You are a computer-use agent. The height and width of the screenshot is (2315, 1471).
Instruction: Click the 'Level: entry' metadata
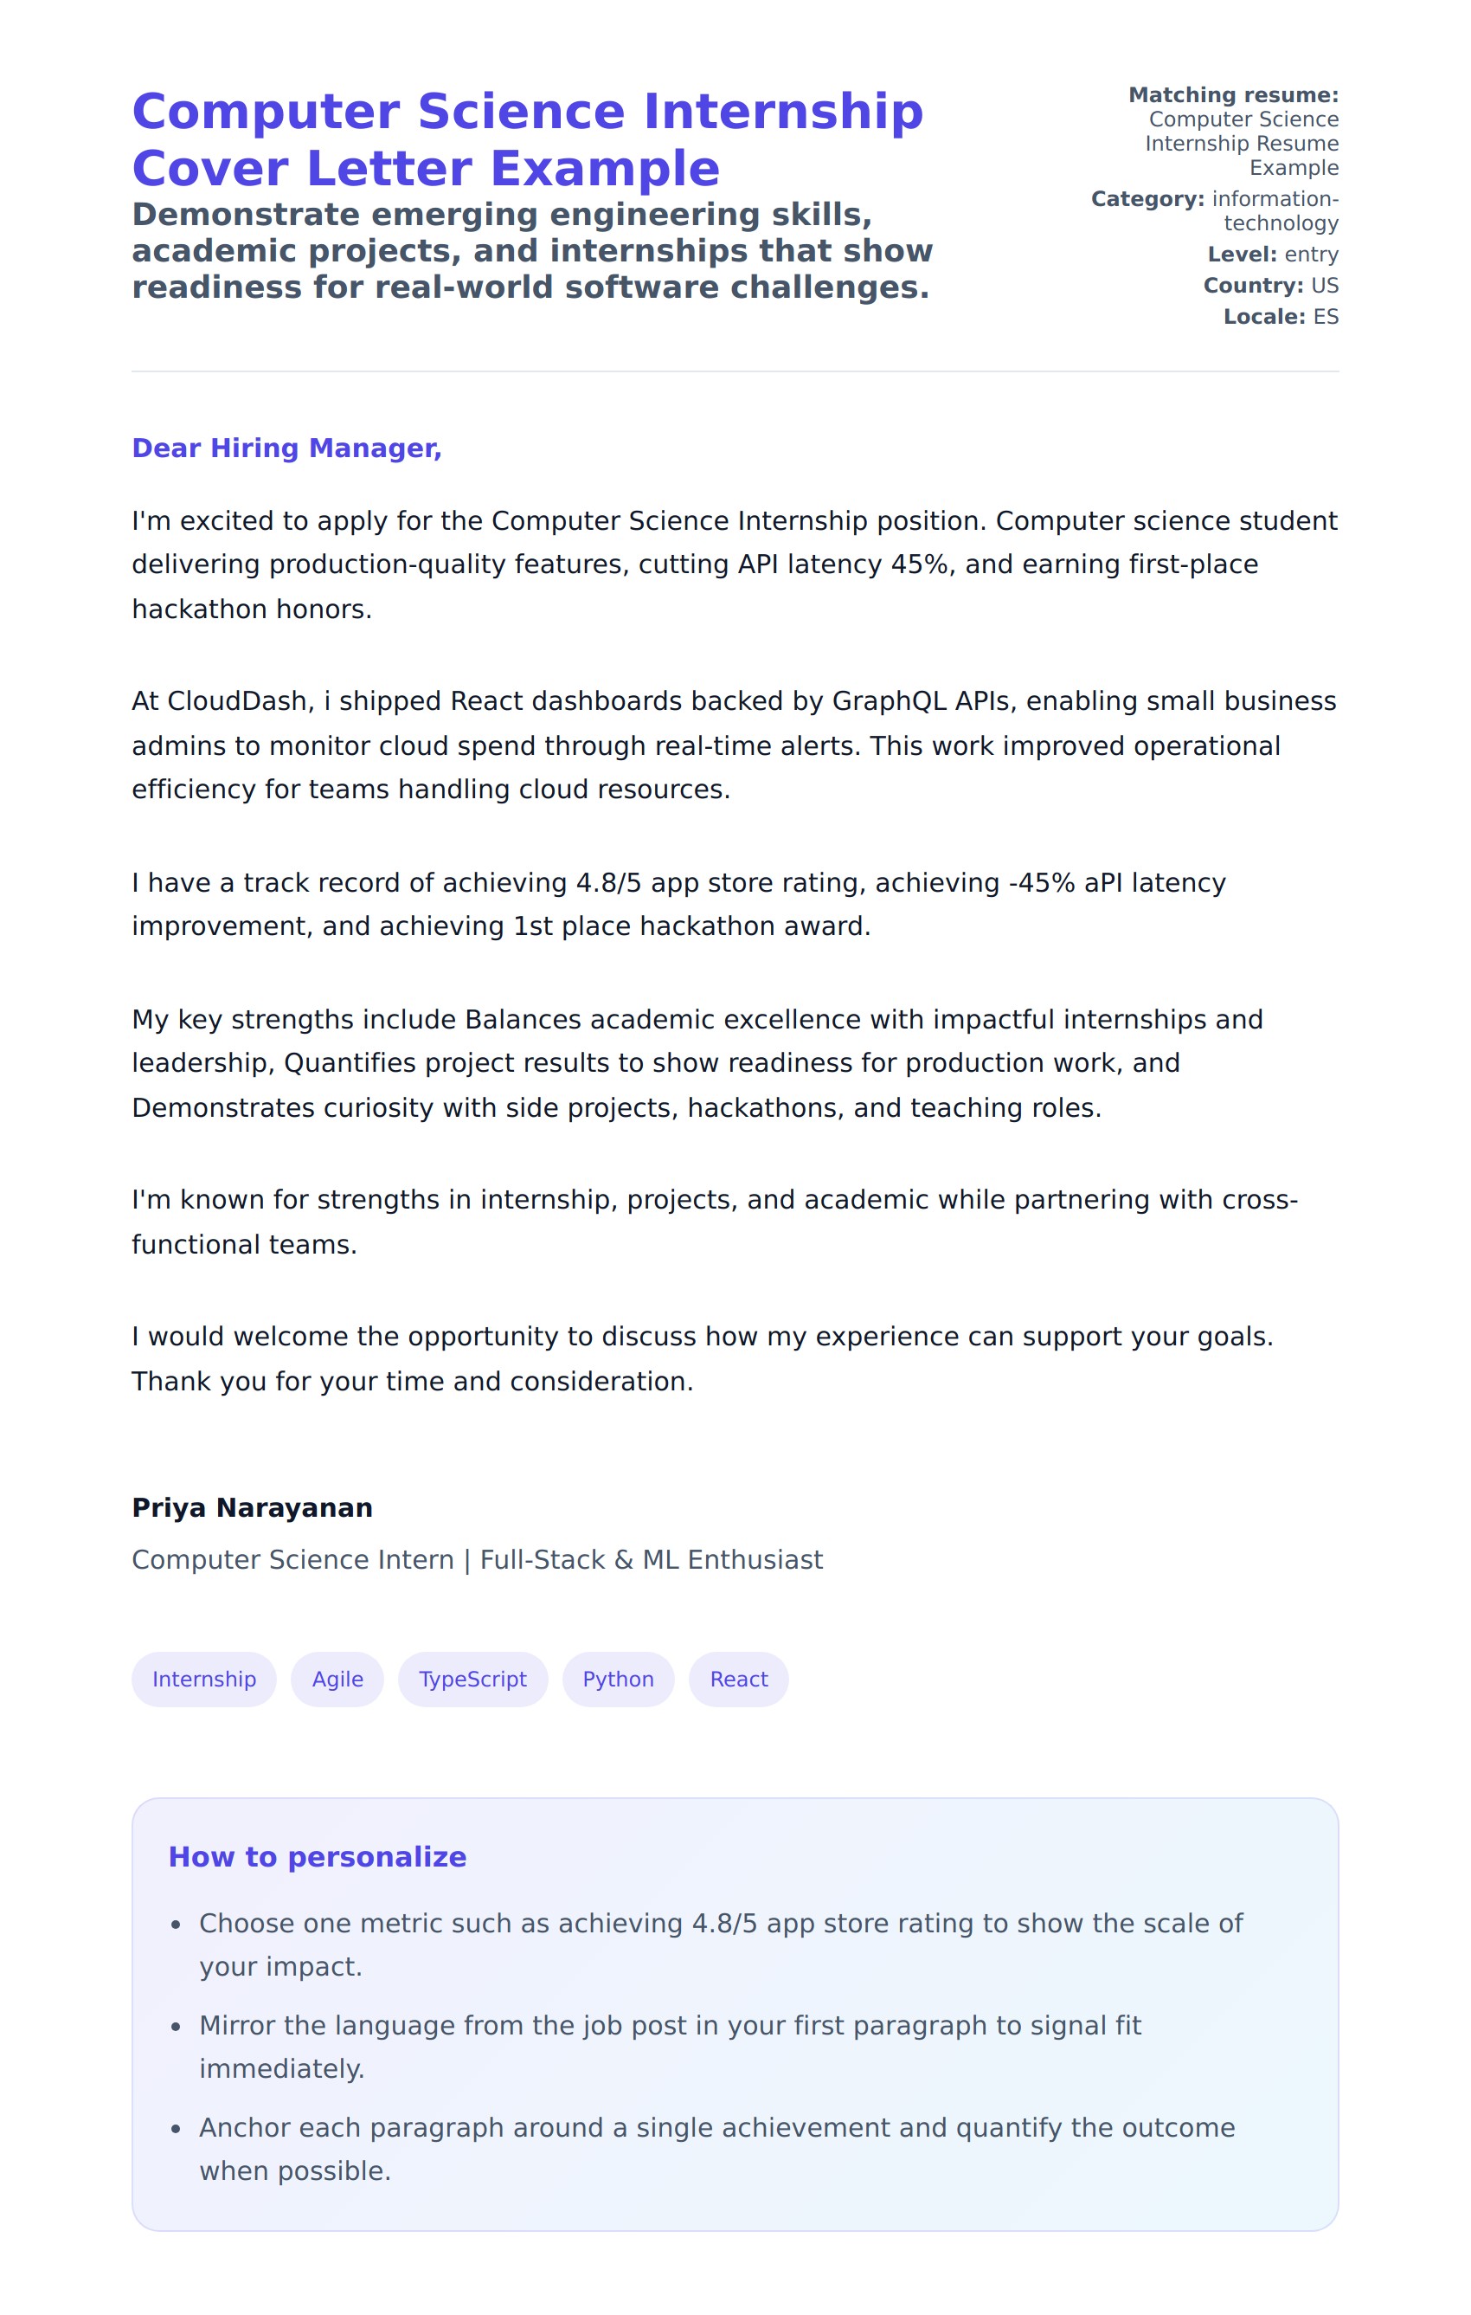[x=1272, y=254]
